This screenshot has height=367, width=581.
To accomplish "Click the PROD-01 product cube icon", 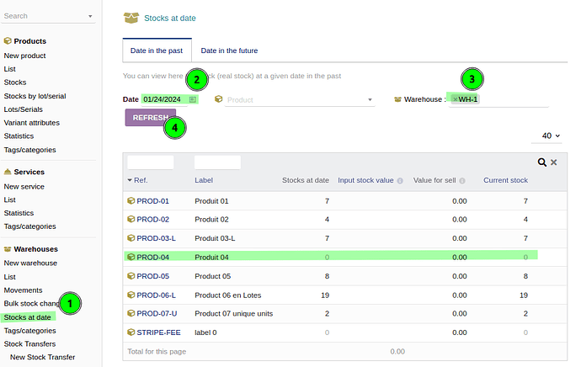I will pos(131,200).
